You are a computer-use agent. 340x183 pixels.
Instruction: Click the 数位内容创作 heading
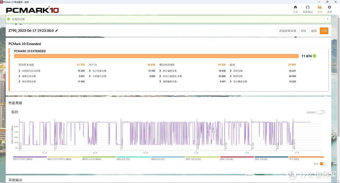click(x=167, y=65)
